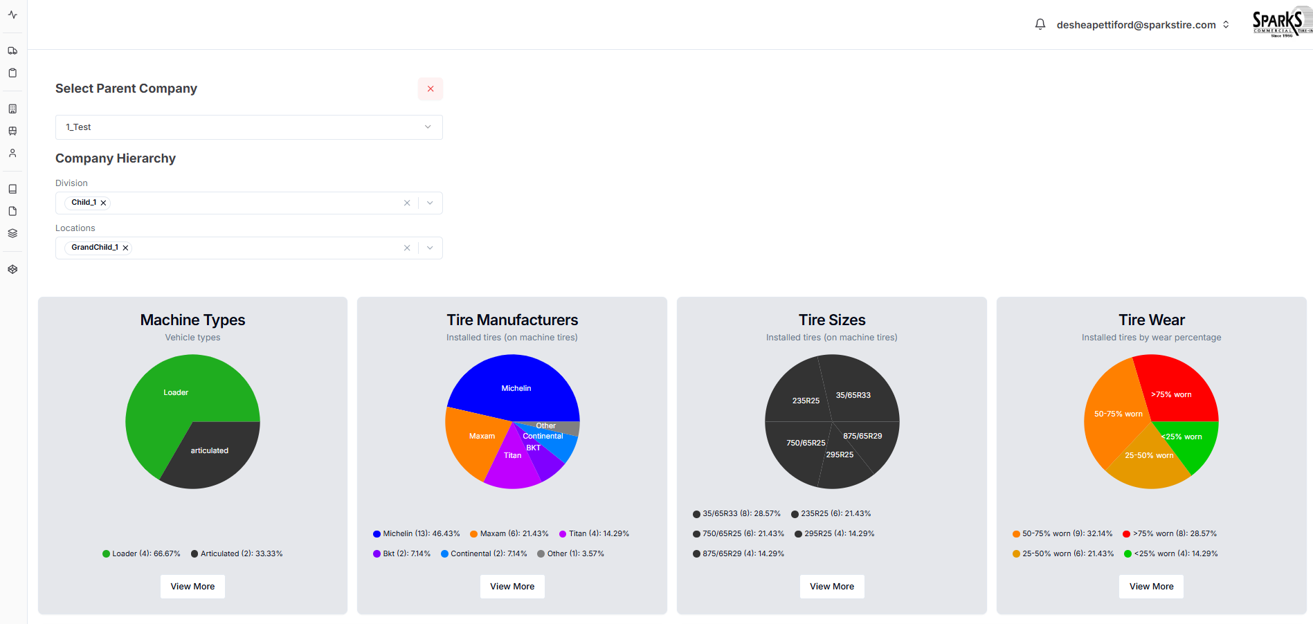Remove the Child_1 division tag
Image resolution: width=1313 pixels, height=624 pixels.
pyautogui.click(x=103, y=202)
